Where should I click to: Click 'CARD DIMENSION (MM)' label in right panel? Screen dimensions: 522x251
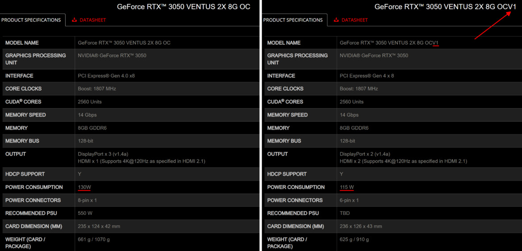click(296, 226)
